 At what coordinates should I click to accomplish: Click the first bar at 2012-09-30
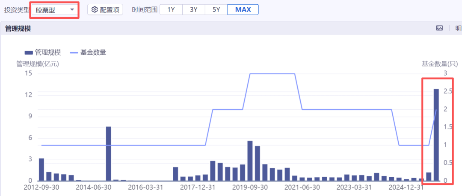point(41,170)
